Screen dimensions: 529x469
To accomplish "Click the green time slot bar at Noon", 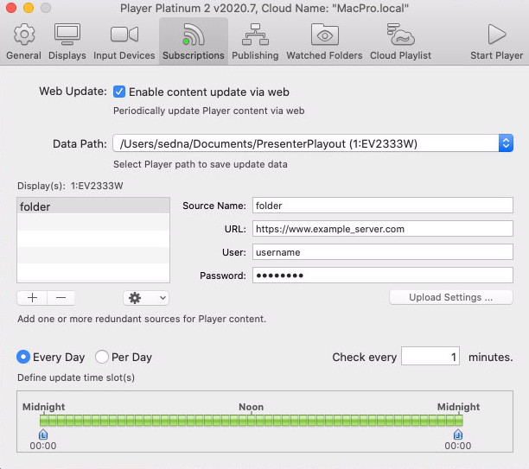I will click(252, 421).
